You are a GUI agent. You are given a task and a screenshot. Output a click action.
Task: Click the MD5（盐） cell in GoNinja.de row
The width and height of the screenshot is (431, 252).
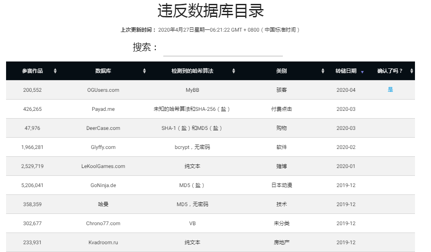(192, 185)
